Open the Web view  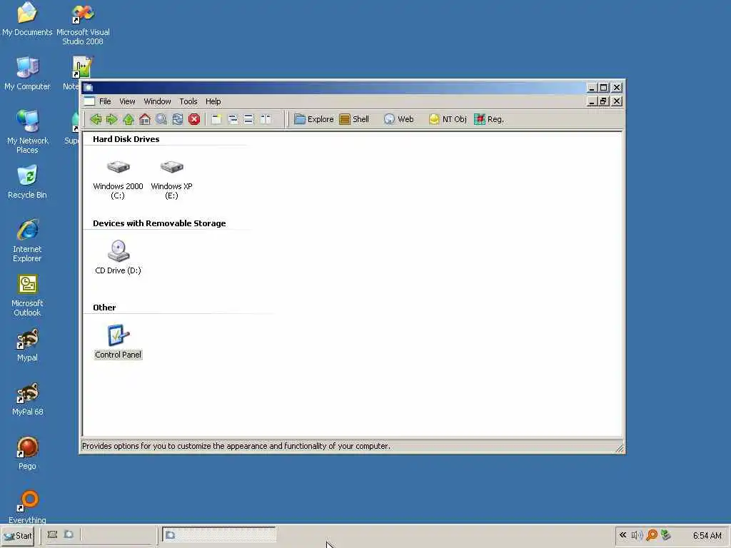pos(399,119)
